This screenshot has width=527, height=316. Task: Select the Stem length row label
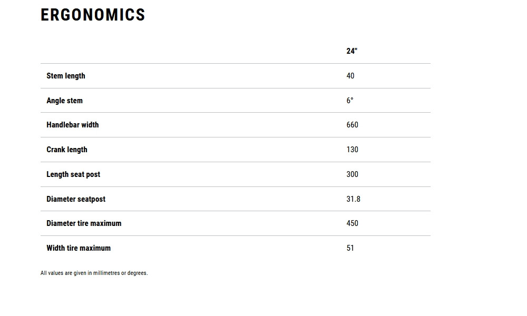[66, 76]
